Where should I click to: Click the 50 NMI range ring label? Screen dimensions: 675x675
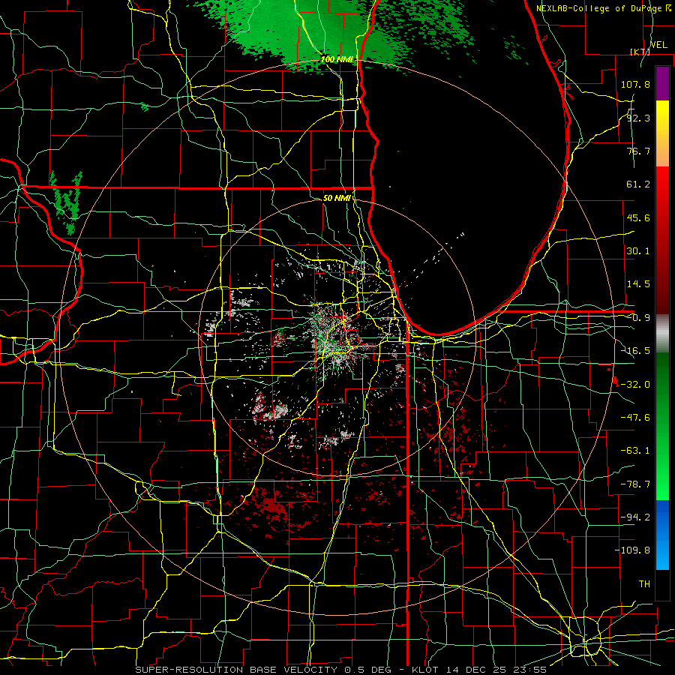pos(337,198)
